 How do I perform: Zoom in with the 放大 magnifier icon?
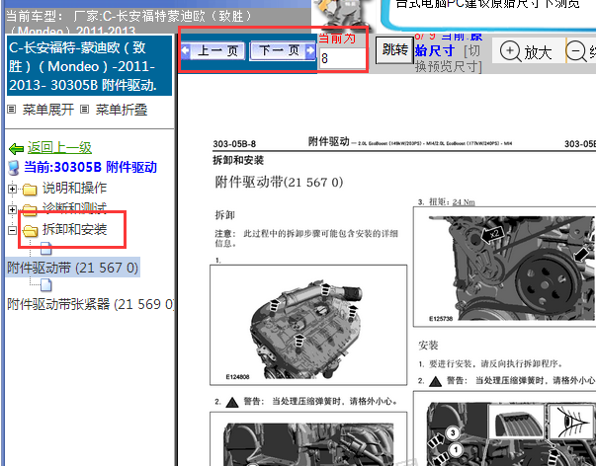510,51
